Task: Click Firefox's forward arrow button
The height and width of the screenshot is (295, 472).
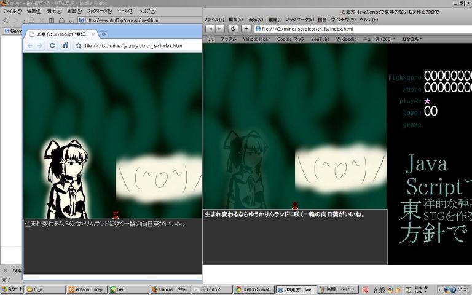Action: point(15,20)
